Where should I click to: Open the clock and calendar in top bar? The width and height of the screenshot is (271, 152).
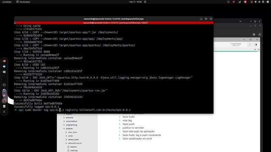(x=135, y=2)
